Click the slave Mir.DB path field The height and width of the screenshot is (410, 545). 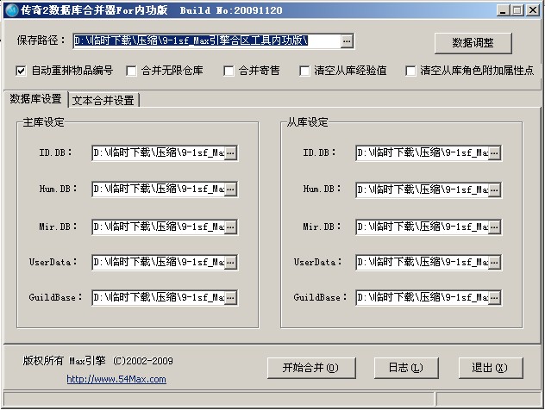coord(421,227)
